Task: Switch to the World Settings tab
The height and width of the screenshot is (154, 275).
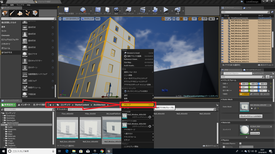Action: coord(252,70)
